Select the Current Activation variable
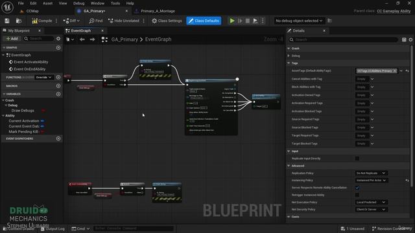Viewport: 415px width, 233px height. pyautogui.click(x=24, y=121)
